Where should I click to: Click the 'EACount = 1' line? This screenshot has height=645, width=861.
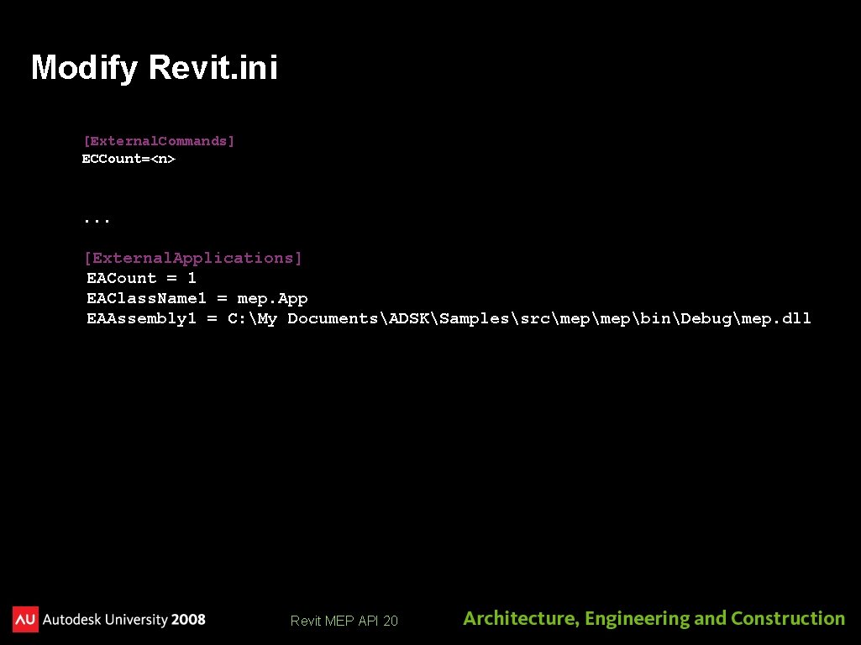coord(141,278)
